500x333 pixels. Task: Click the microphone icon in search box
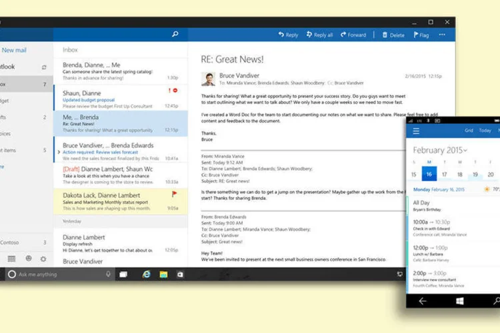[x=108, y=274]
